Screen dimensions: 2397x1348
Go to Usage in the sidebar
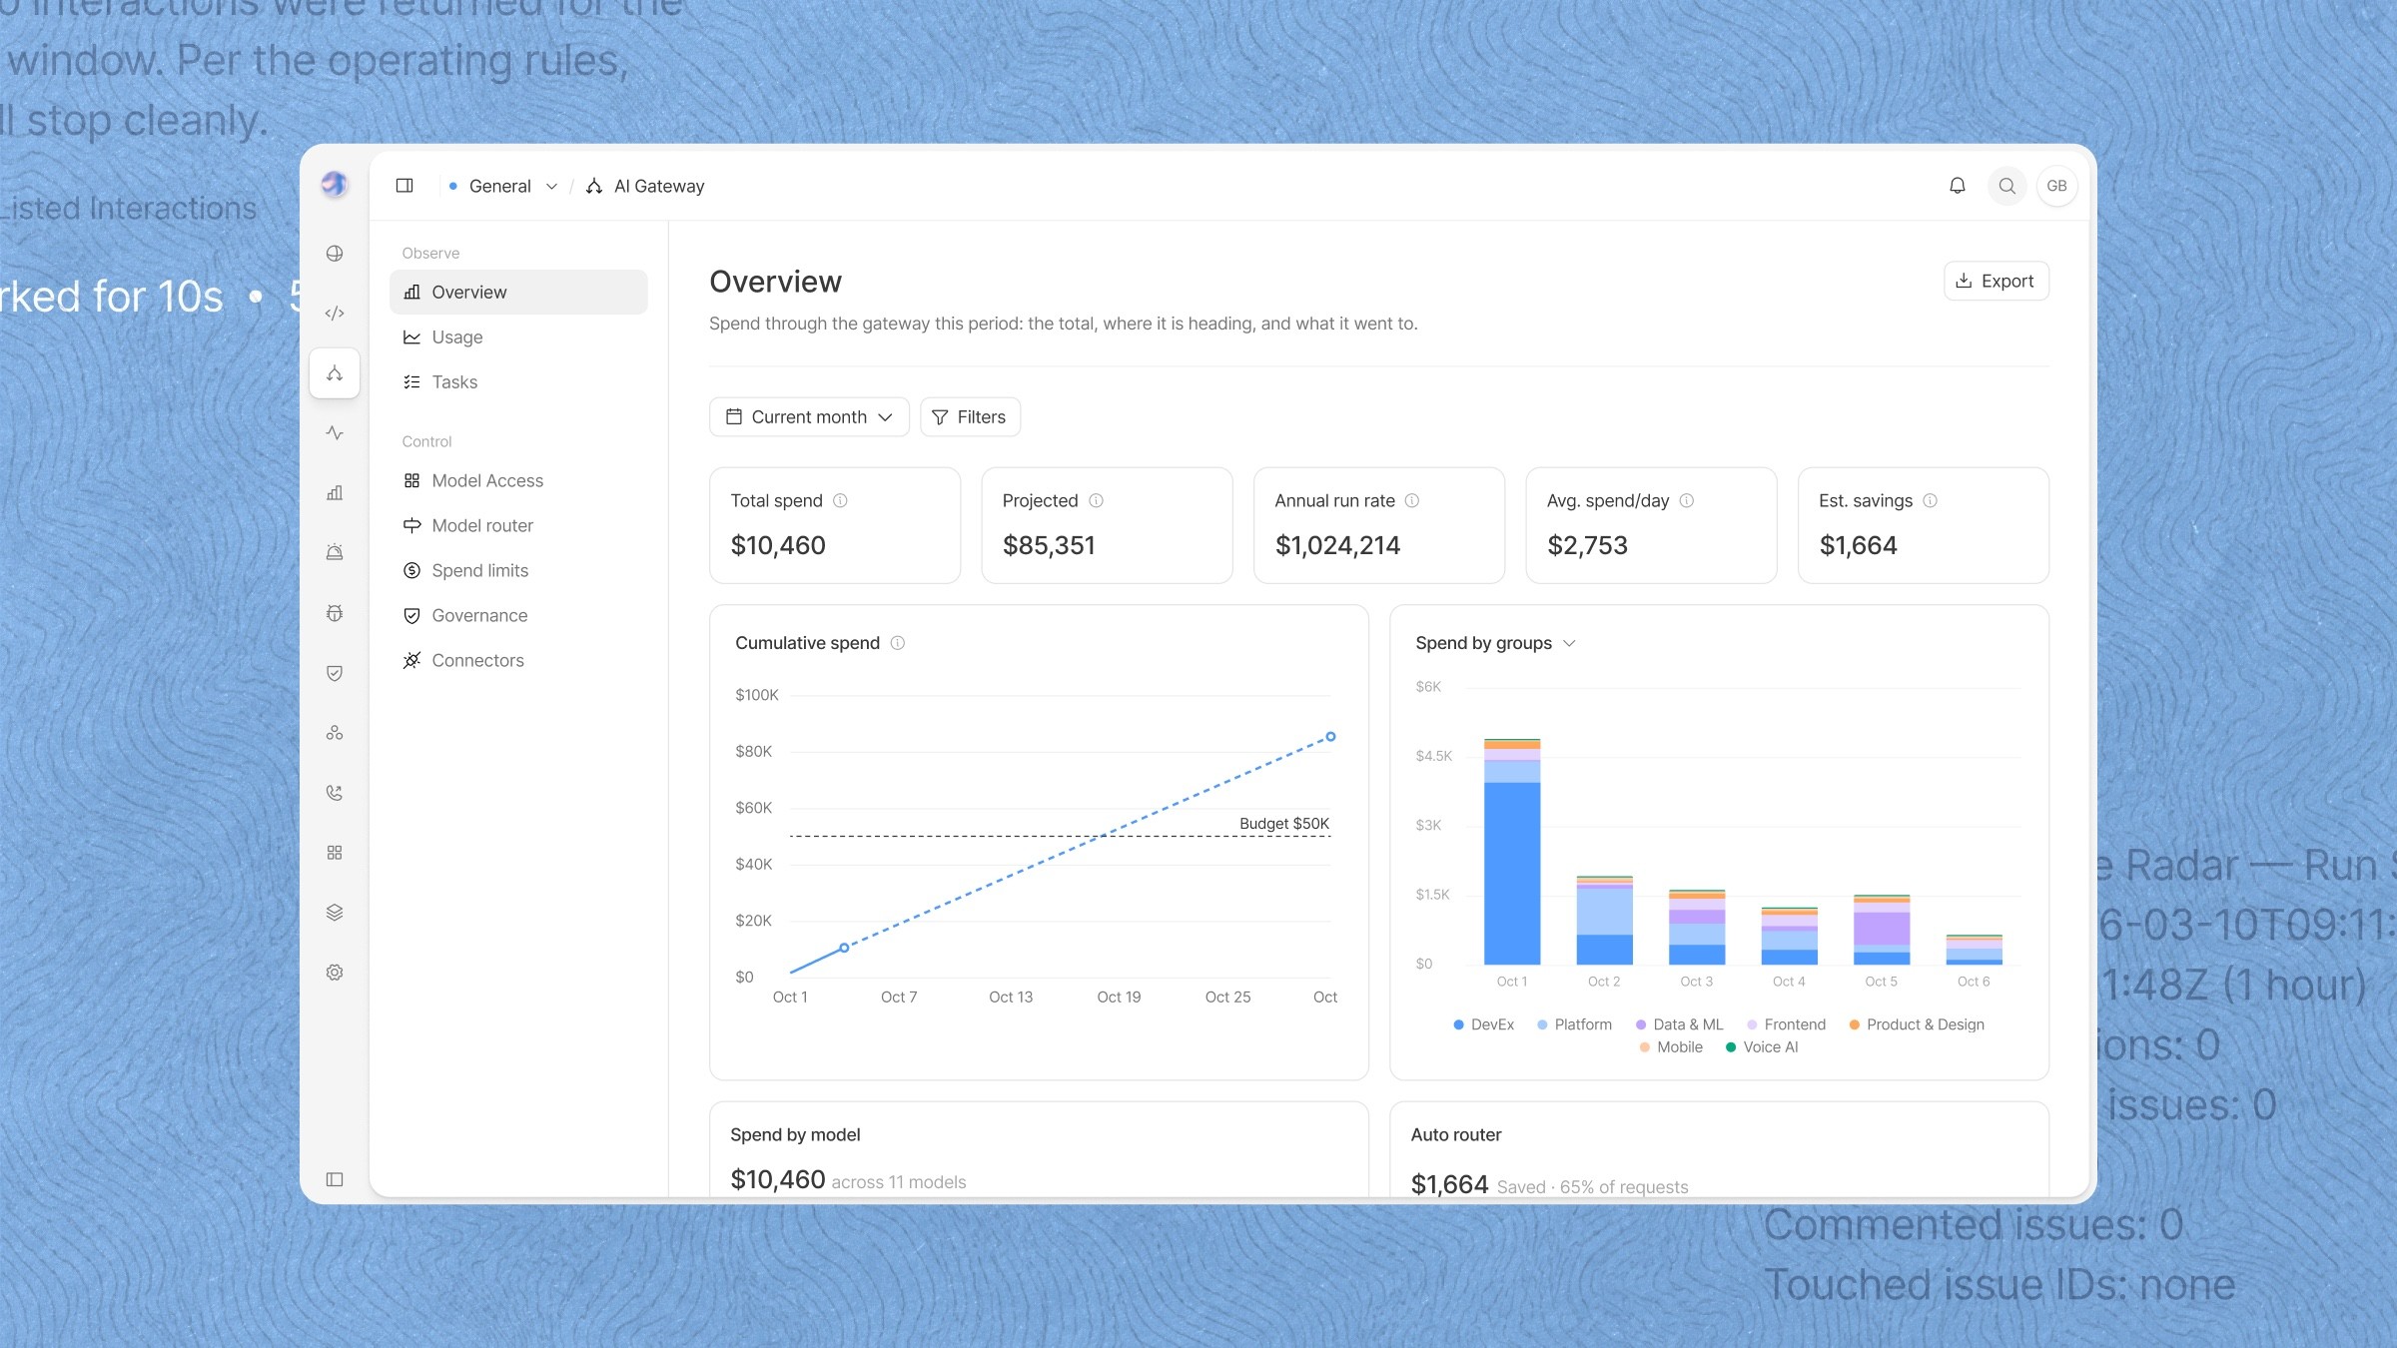tap(518, 337)
